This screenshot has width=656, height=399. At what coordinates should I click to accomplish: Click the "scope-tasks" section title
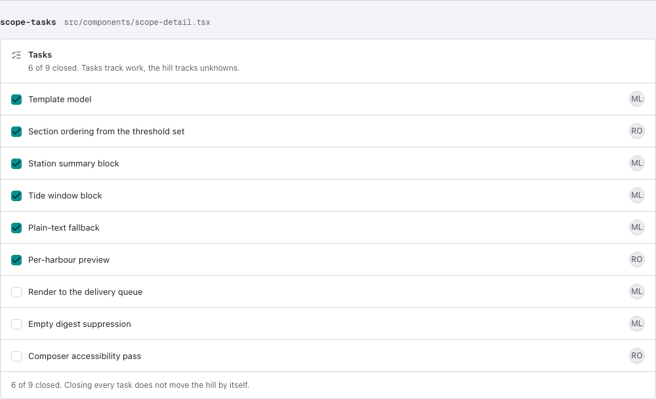coord(28,22)
